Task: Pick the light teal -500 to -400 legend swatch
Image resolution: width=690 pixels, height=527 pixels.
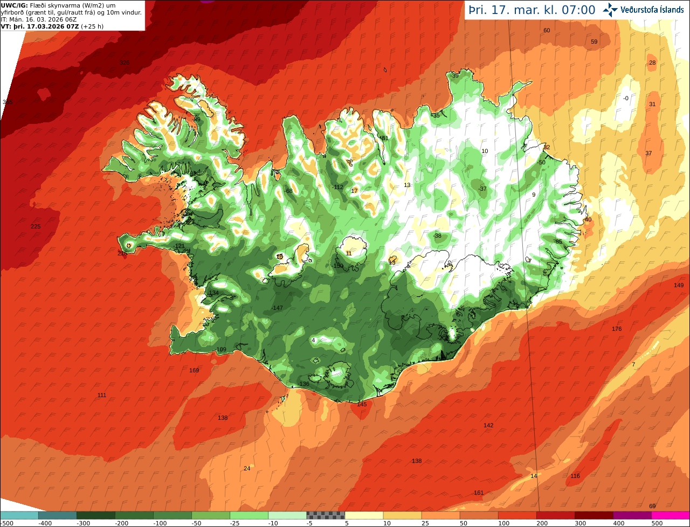Action: click(x=19, y=515)
